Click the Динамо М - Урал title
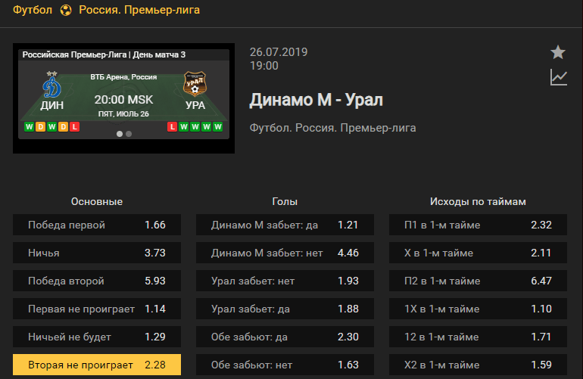 click(316, 100)
